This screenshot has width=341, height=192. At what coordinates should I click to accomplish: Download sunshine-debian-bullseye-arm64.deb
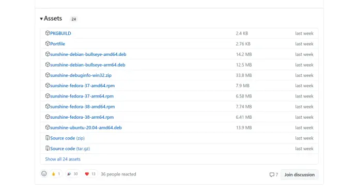pos(88,65)
